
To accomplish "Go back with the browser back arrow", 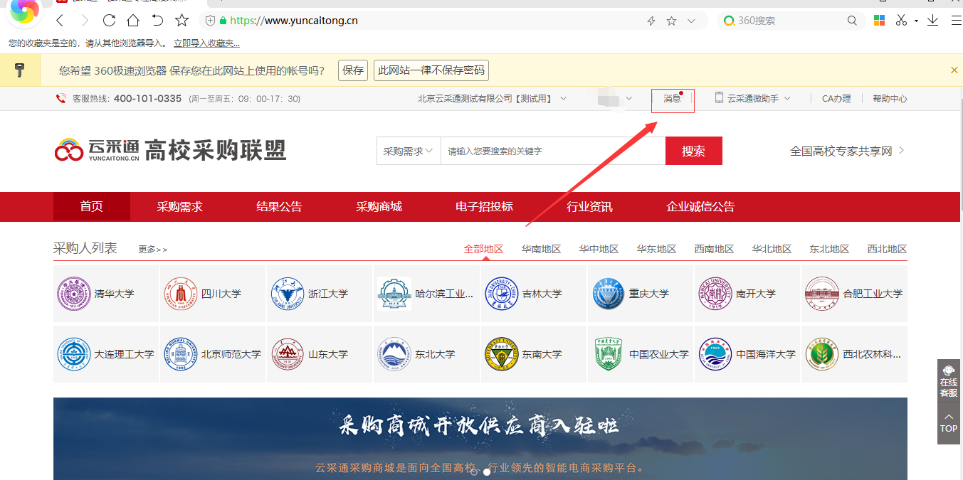I will pos(60,21).
